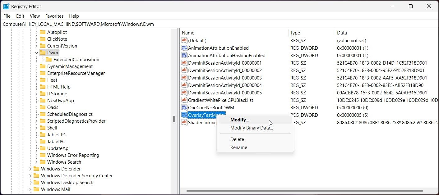Click the icon beside DwmInitSessionActivityId_00000003
The width and height of the screenshot is (439, 195).
point(184,78)
